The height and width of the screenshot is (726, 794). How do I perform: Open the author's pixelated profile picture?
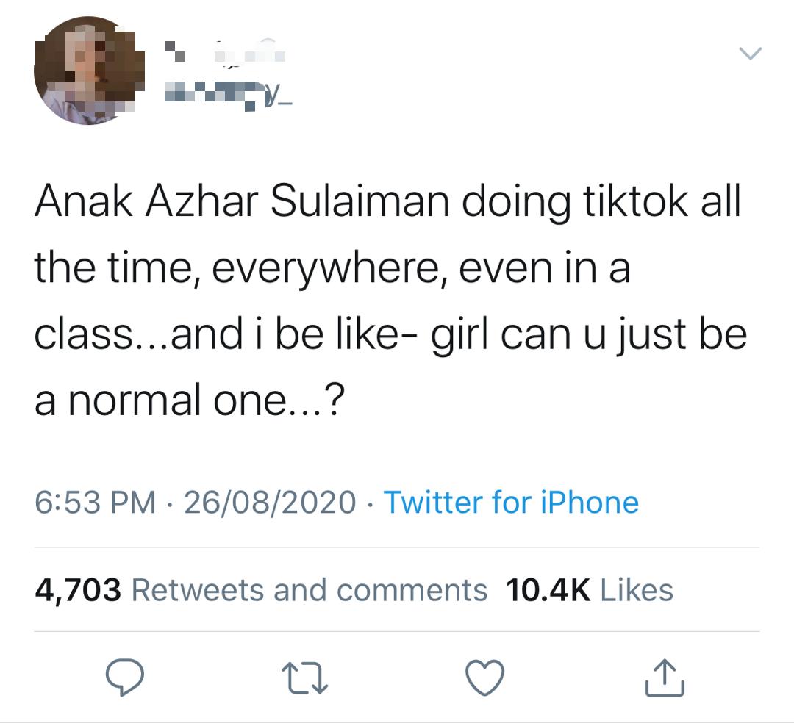[x=90, y=71]
